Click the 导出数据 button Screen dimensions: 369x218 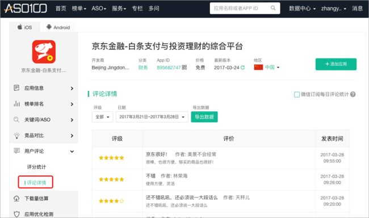(204, 117)
